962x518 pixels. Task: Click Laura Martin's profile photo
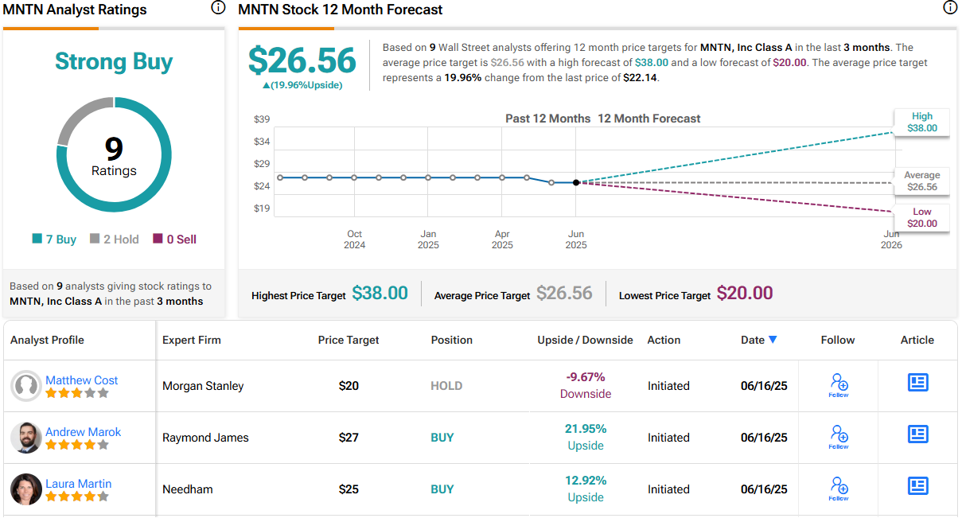point(26,489)
